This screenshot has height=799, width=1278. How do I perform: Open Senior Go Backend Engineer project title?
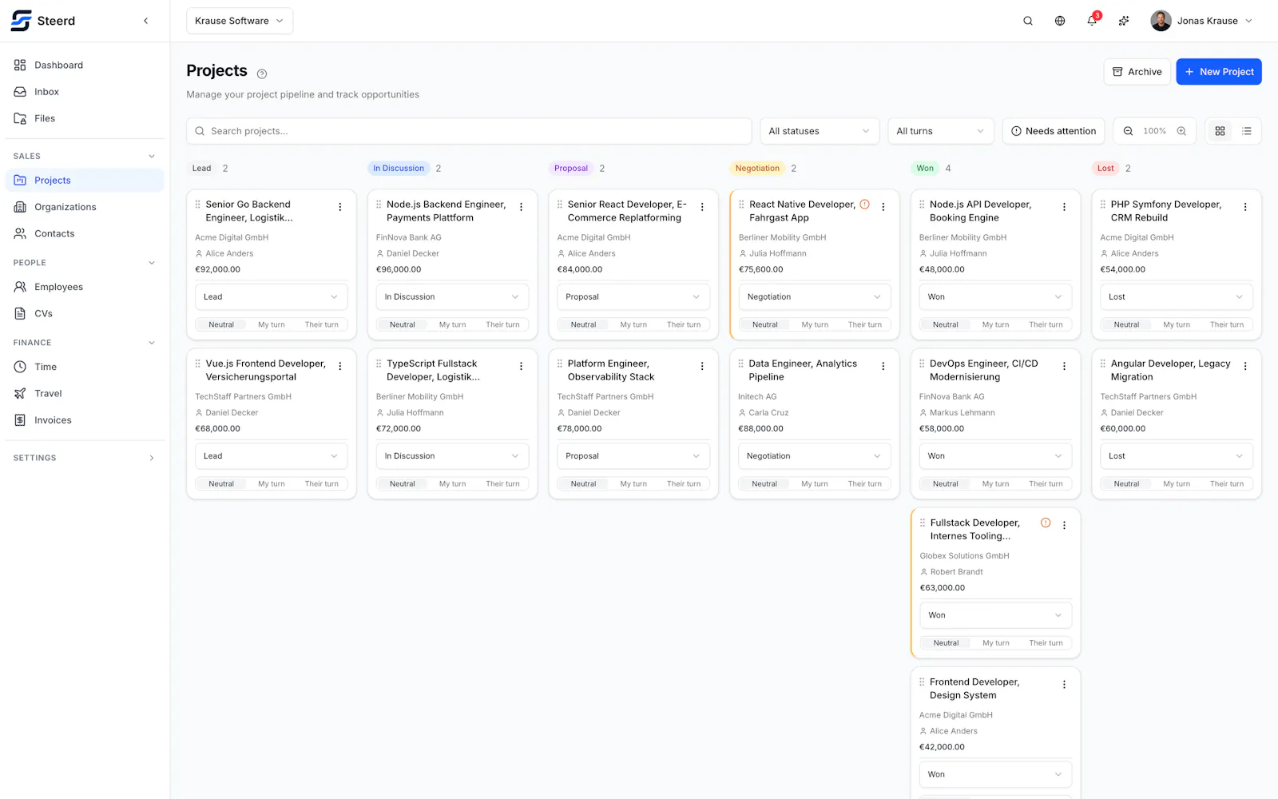[249, 211]
